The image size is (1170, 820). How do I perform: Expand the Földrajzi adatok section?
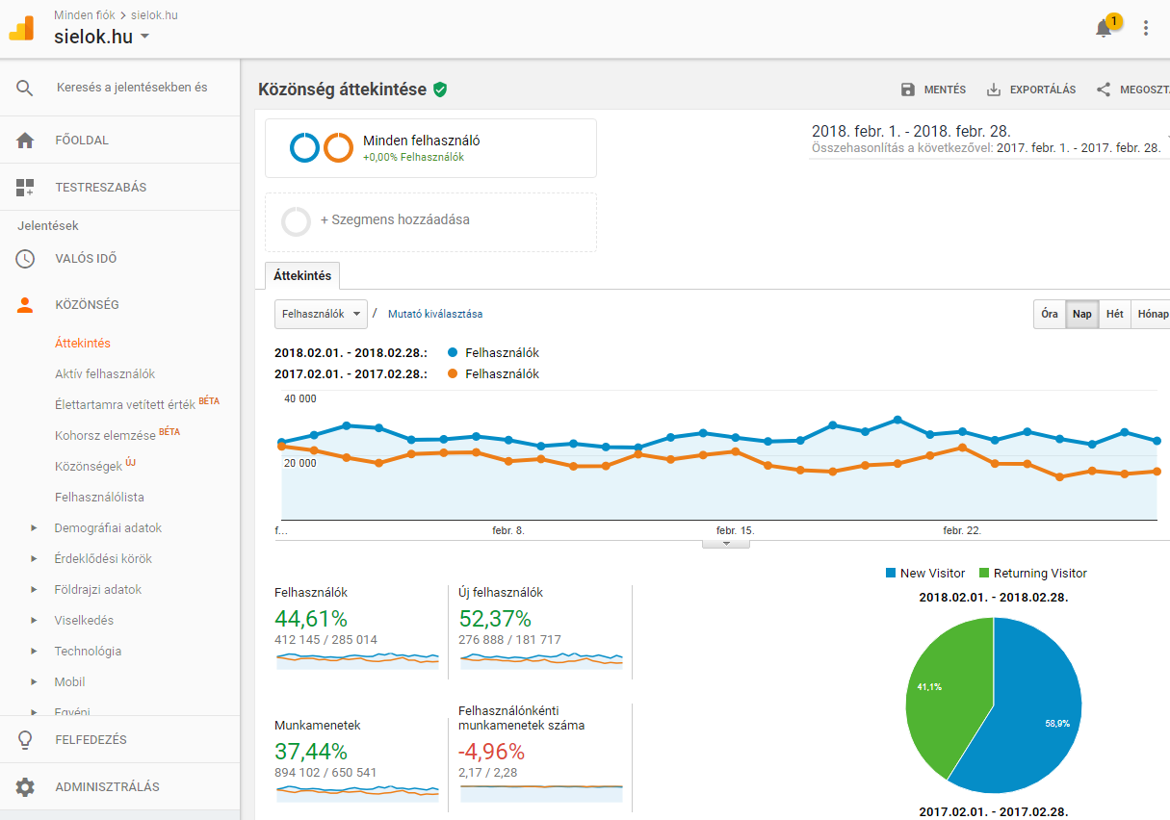[x=100, y=589]
